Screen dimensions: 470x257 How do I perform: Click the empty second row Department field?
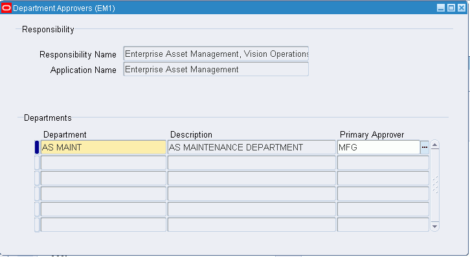click(x=104, y=163)
